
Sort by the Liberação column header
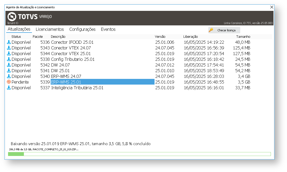pyautogui.click(x=191, y=37)
